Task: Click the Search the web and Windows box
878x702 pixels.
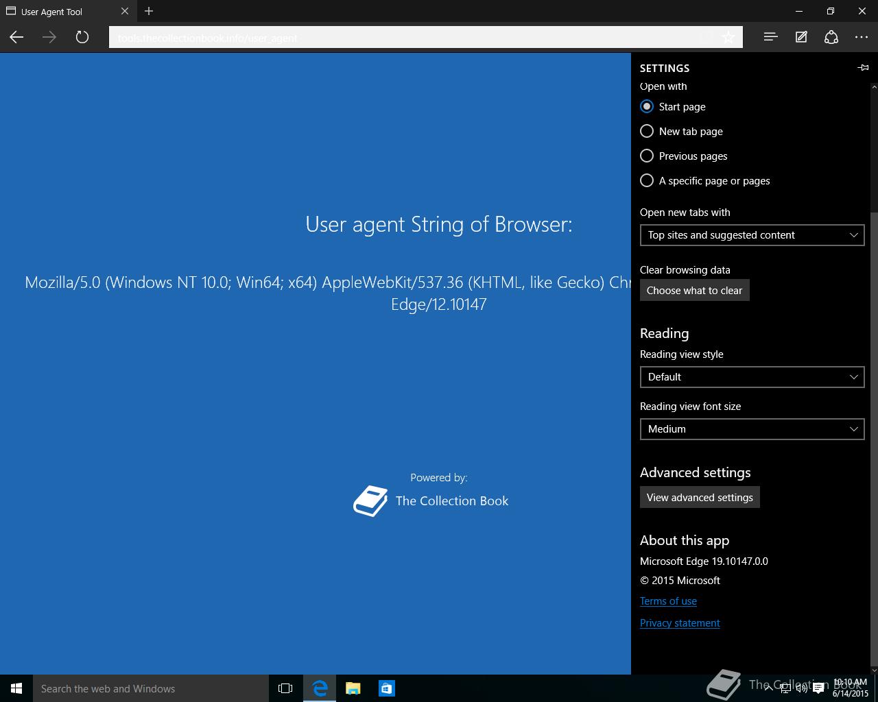Action: pos(151,688)
